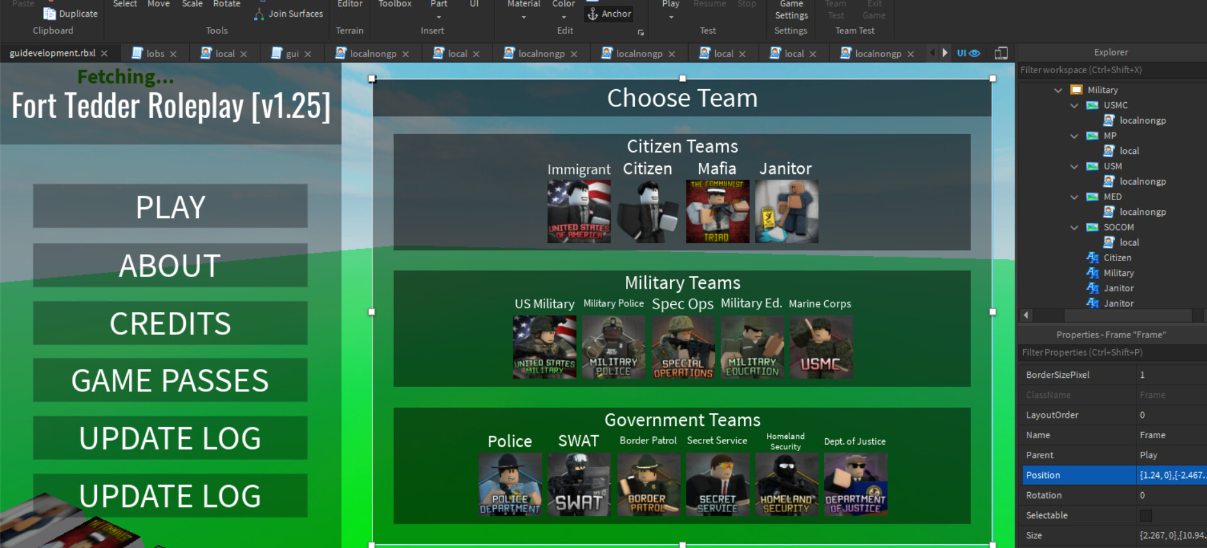Click the GAME PASSES menu button

tap(170, 380)
